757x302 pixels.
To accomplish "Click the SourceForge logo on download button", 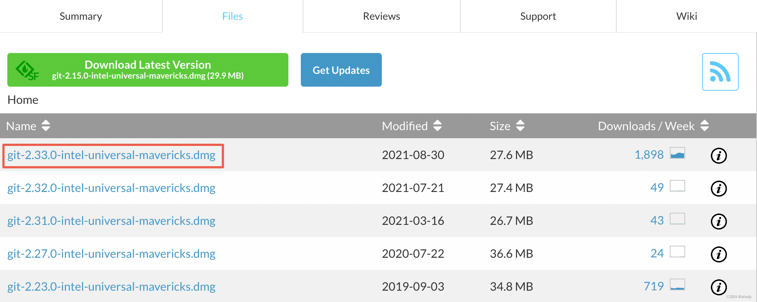I will click(x=27, y=71).
